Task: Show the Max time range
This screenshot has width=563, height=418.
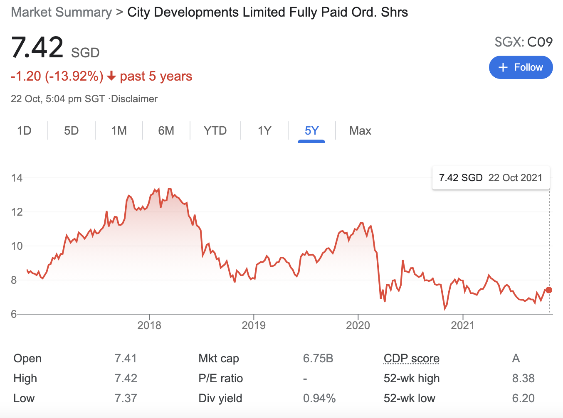Action: tap(360, 131)
